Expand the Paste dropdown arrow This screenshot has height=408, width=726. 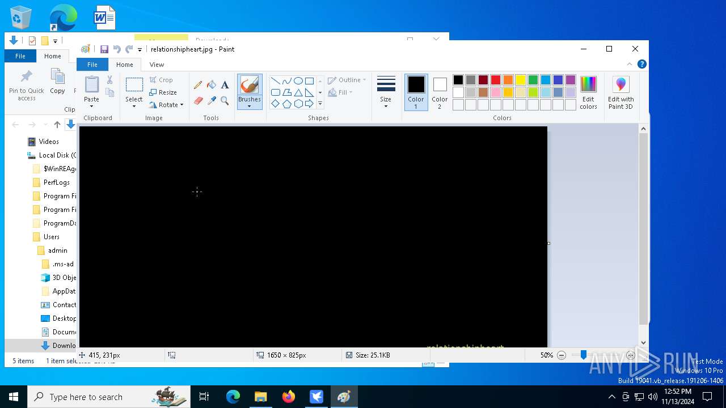pos(91,106)
